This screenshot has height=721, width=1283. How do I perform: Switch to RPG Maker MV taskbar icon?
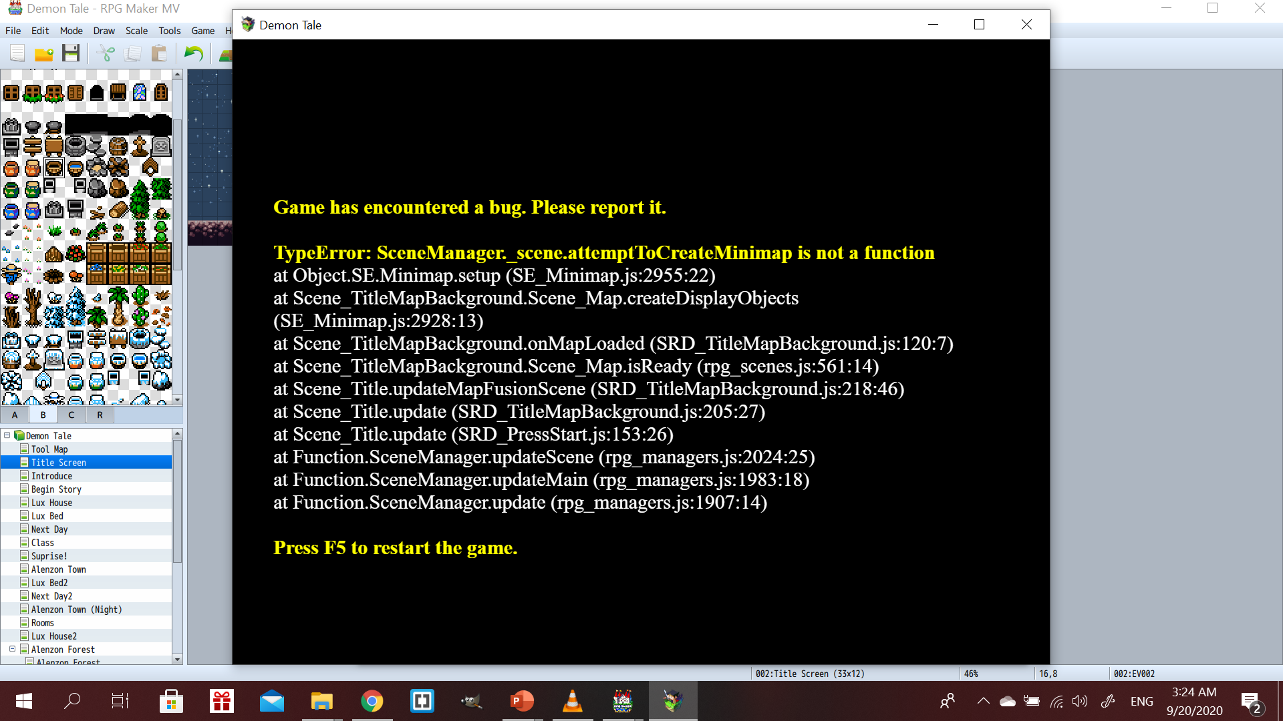623,701
